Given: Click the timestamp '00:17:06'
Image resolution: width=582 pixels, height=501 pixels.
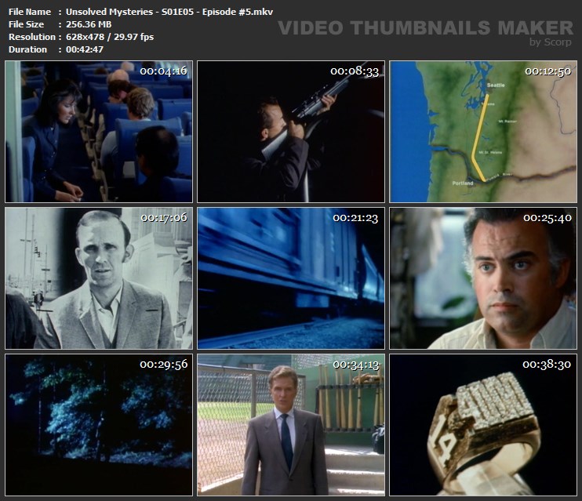Looking at the screenshot, I should point(164,217).
